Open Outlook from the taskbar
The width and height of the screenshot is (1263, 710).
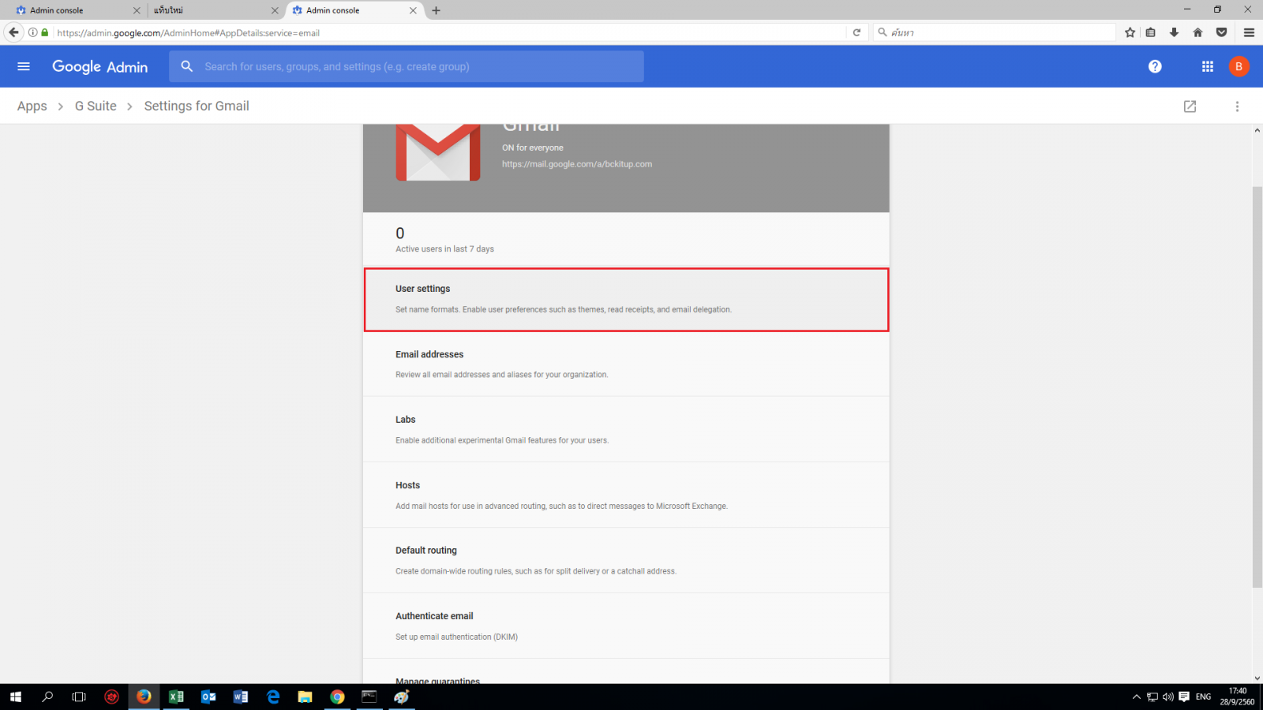pyautogui.click(x=208, y=697)
